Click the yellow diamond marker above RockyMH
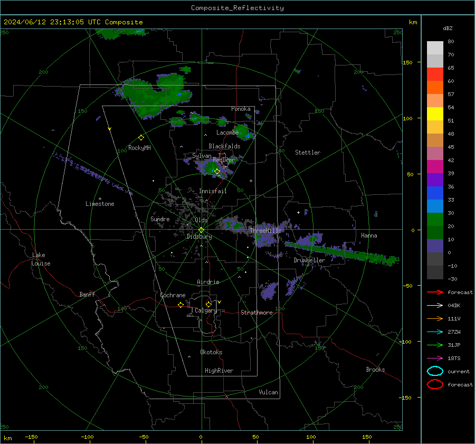The width and height of the screenshot is (475, 444). [x=141, y=138]
